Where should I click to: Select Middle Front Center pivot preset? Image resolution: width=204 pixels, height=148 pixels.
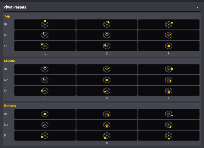point(107,91)
